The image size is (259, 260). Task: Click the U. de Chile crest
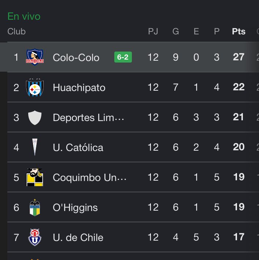pyautogui.click(x=35, y=237)
